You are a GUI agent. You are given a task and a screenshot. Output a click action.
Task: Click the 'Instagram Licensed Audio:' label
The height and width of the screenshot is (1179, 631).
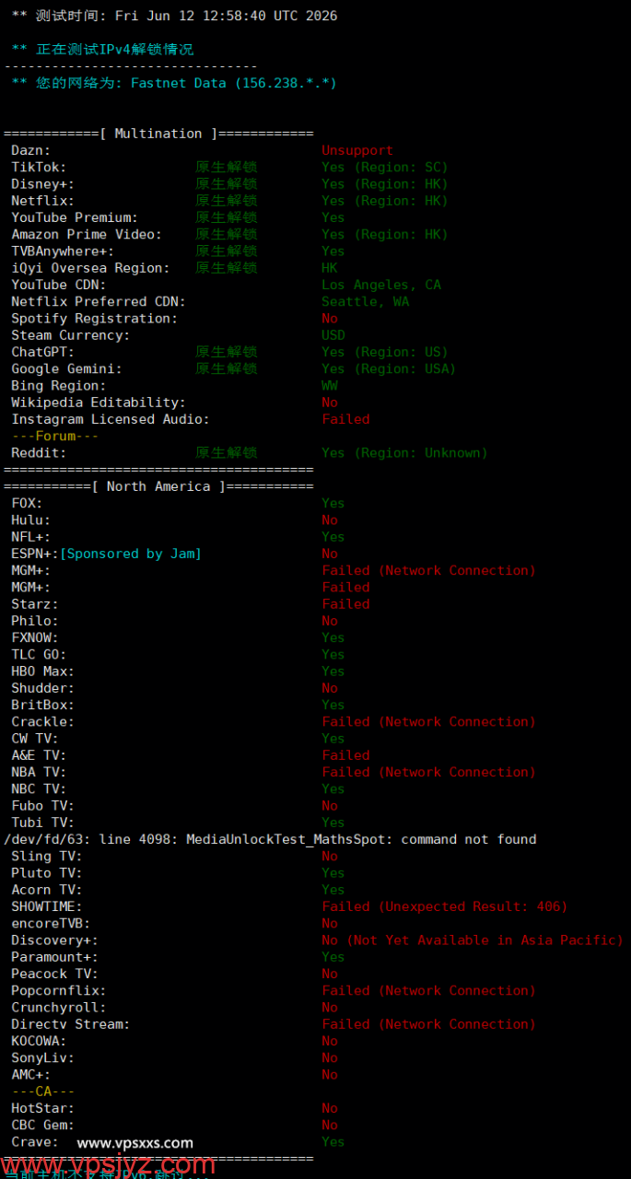(x=111, y=419)
